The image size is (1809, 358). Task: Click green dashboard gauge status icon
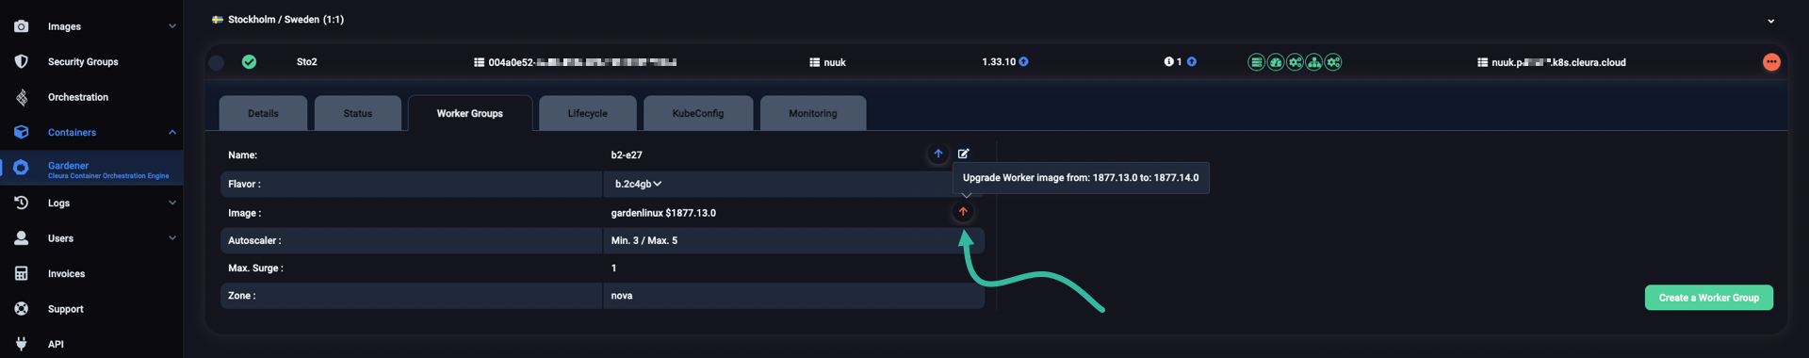(x=1276, y=62)
